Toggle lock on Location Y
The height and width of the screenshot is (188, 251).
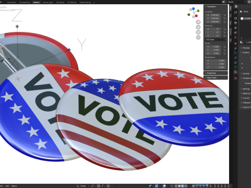225,18
